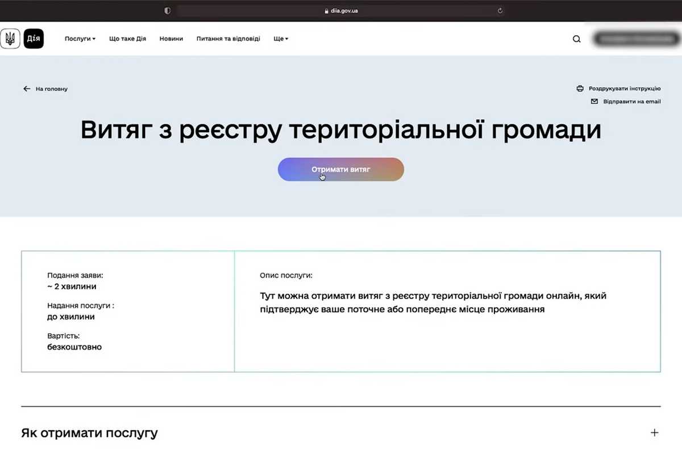Select Новини in the navigation bar

coord(171,39)
